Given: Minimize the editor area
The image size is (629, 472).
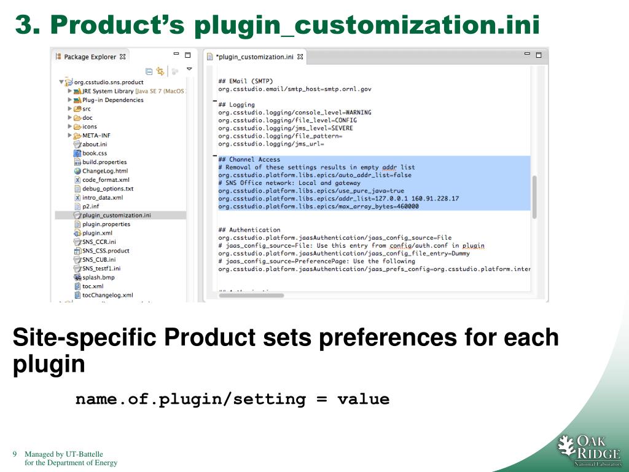Looking at the screenshot, I should [527, 53].
